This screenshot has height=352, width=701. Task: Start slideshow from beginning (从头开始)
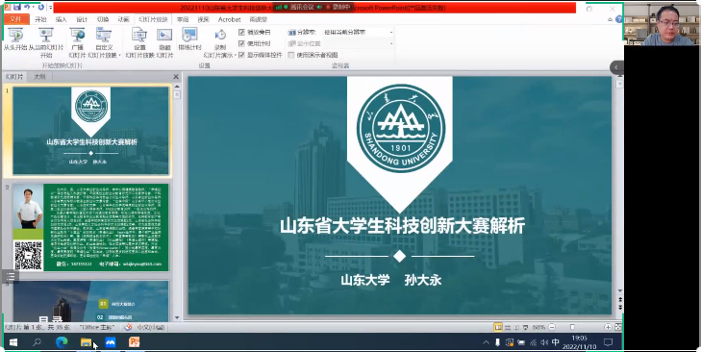coord(15,39)
